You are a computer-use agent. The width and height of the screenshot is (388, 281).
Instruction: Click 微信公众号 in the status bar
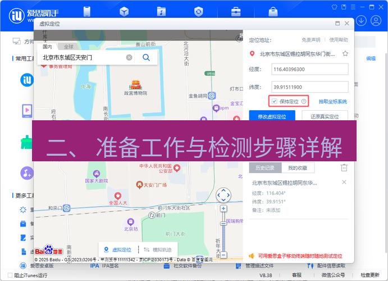333,275
